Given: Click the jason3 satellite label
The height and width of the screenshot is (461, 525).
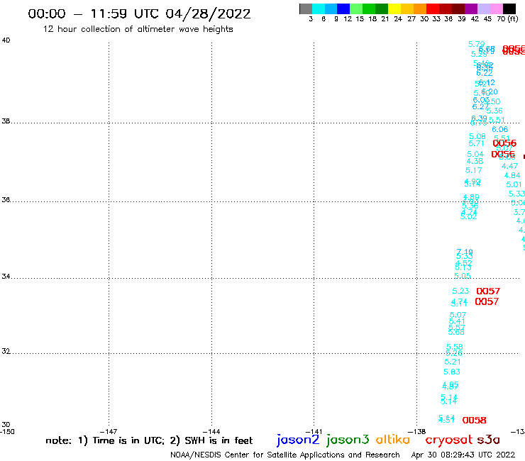Looking at the screenshot, I should (x=348, y=440).
